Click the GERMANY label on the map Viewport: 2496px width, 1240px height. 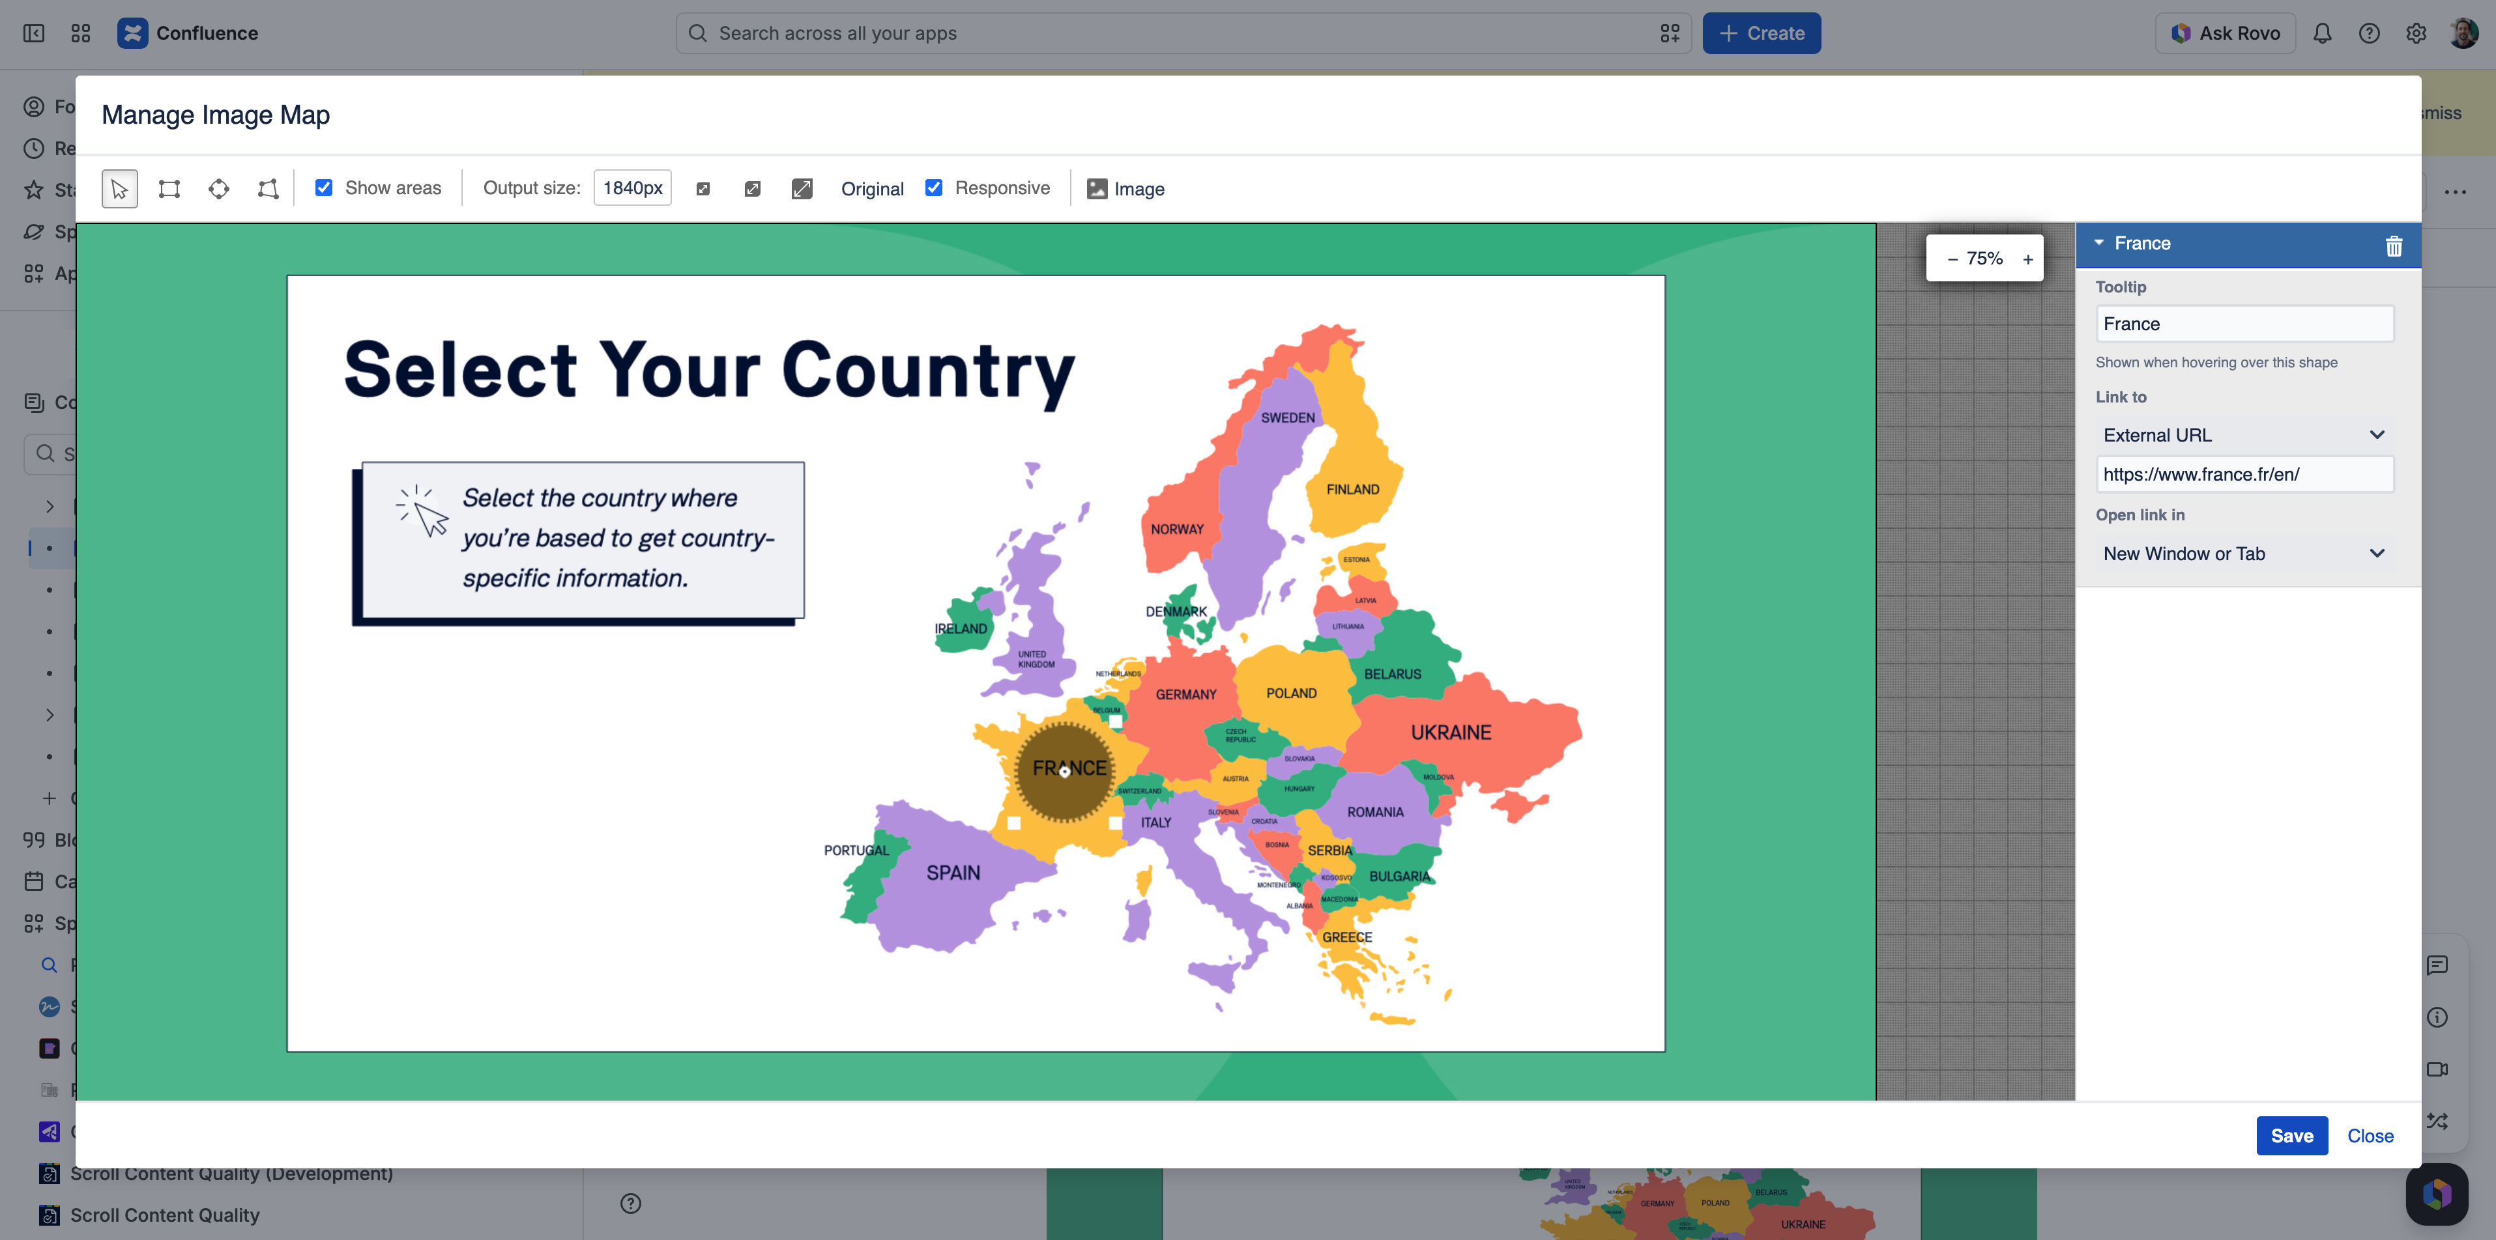click(1186, 695)
